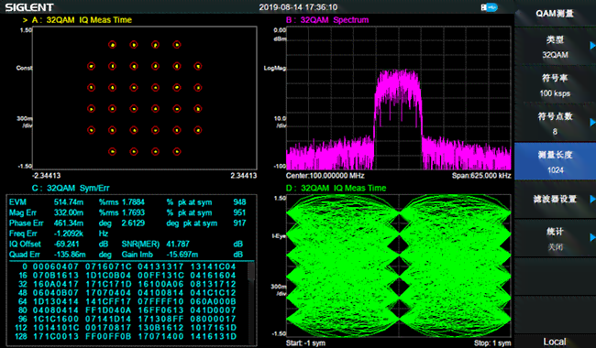Click symbol row 96 starting 1C1C1600

[128, 320]
